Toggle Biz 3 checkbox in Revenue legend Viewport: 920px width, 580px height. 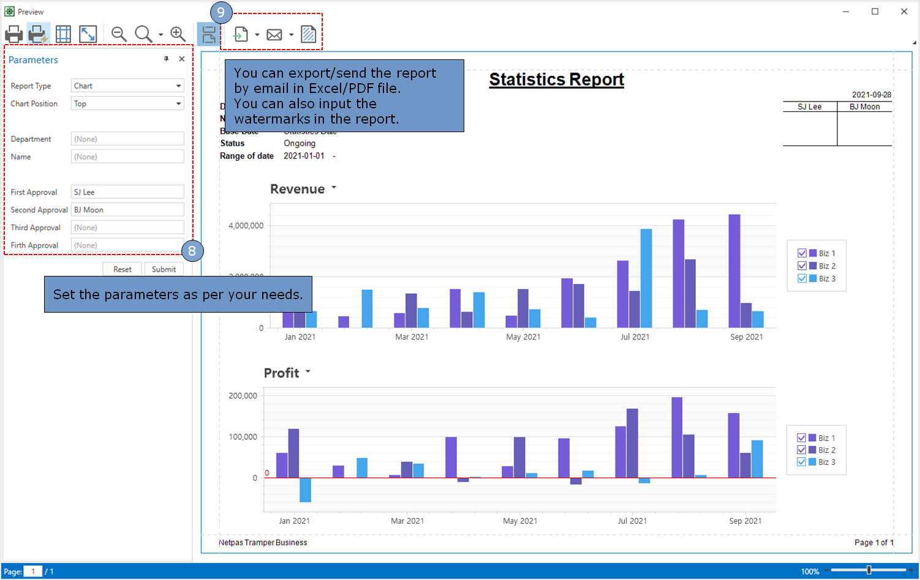pyautogui.click(x=802, y=278)
